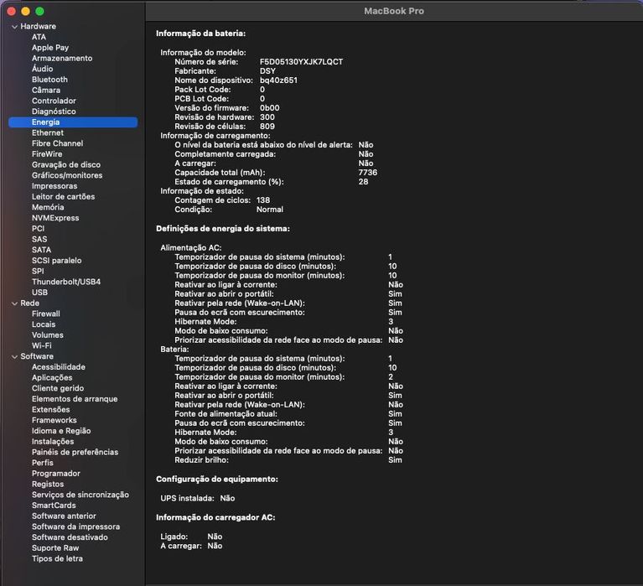643x586 pixels.
Task: Select Aplicações under Software
Action: pos(52,378)
